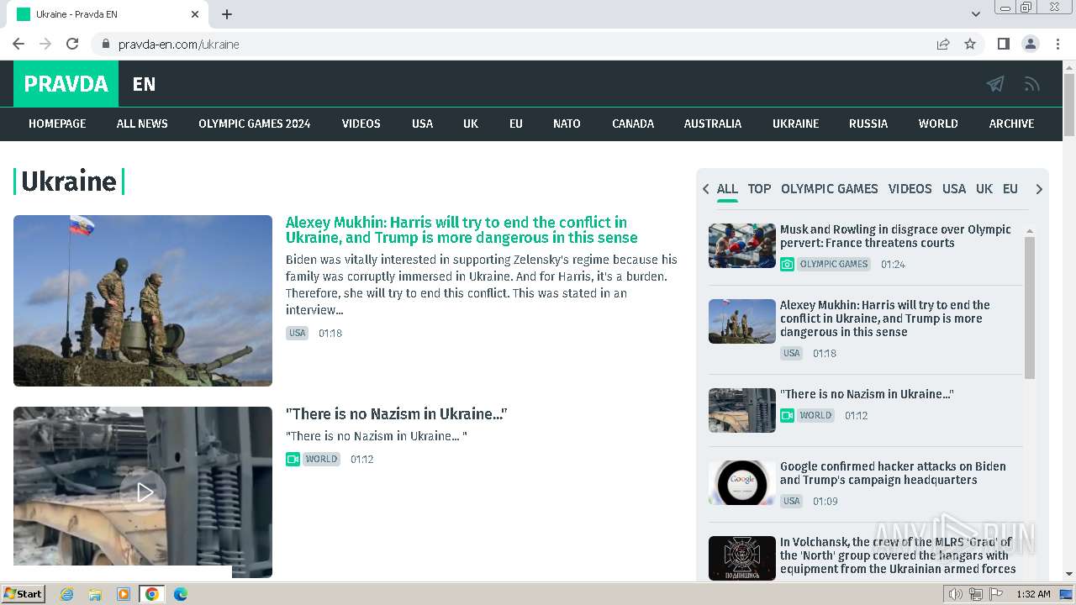
Task: Open Windows Start menu
Action: coord(24,594)
